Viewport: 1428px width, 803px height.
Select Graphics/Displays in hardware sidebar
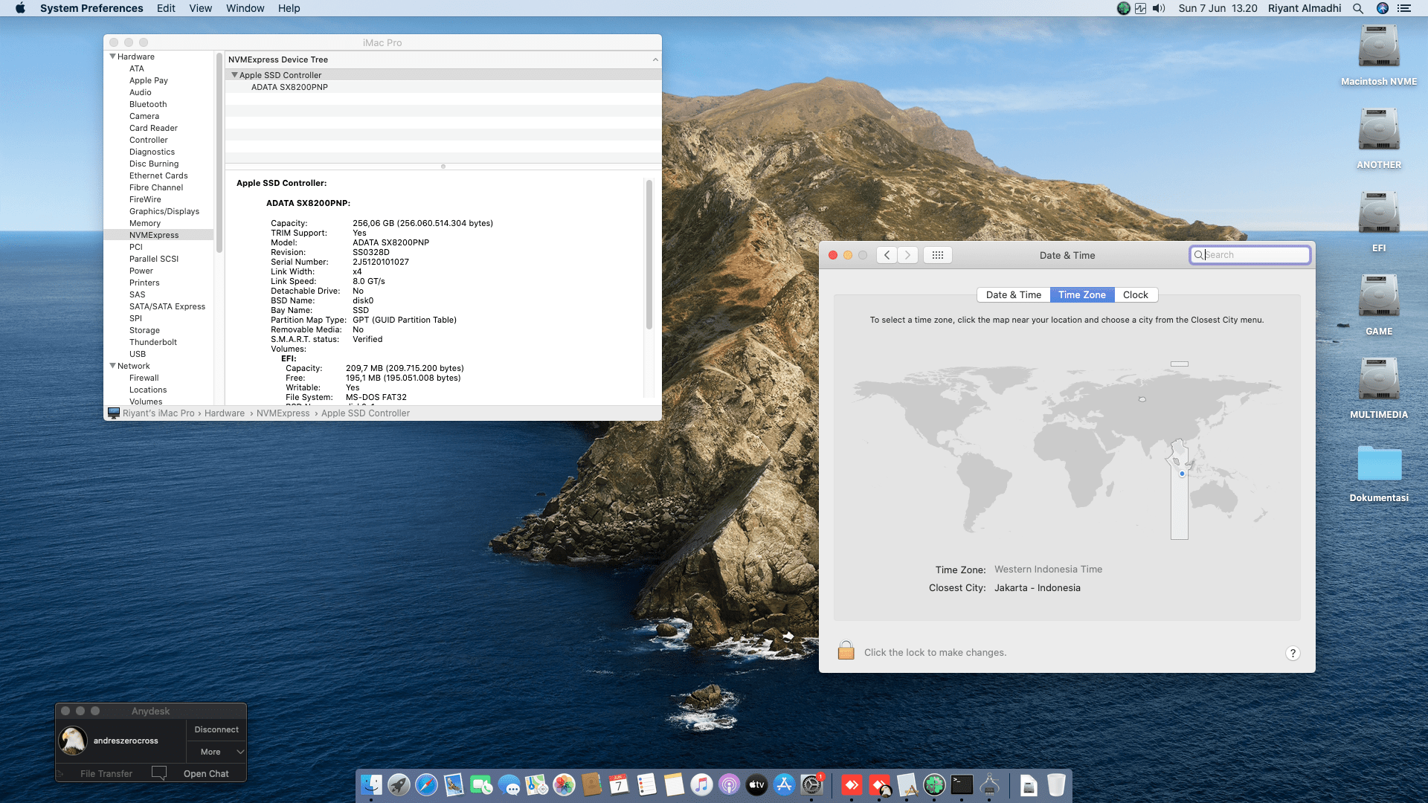coord(164,211)
